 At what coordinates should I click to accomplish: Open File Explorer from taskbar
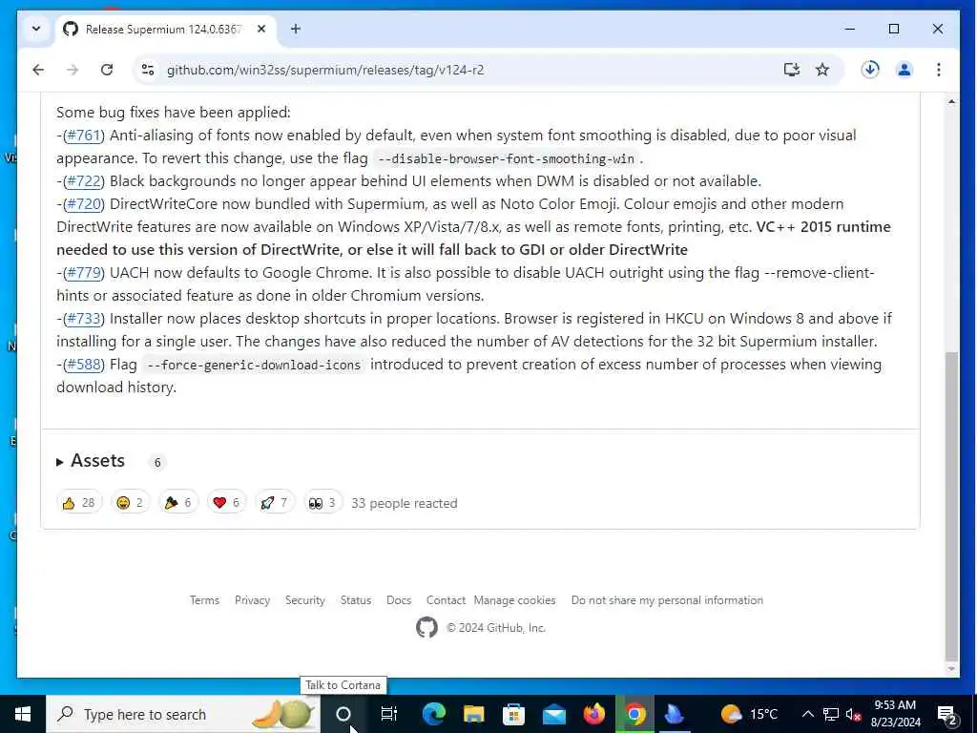tap(473, 714)
